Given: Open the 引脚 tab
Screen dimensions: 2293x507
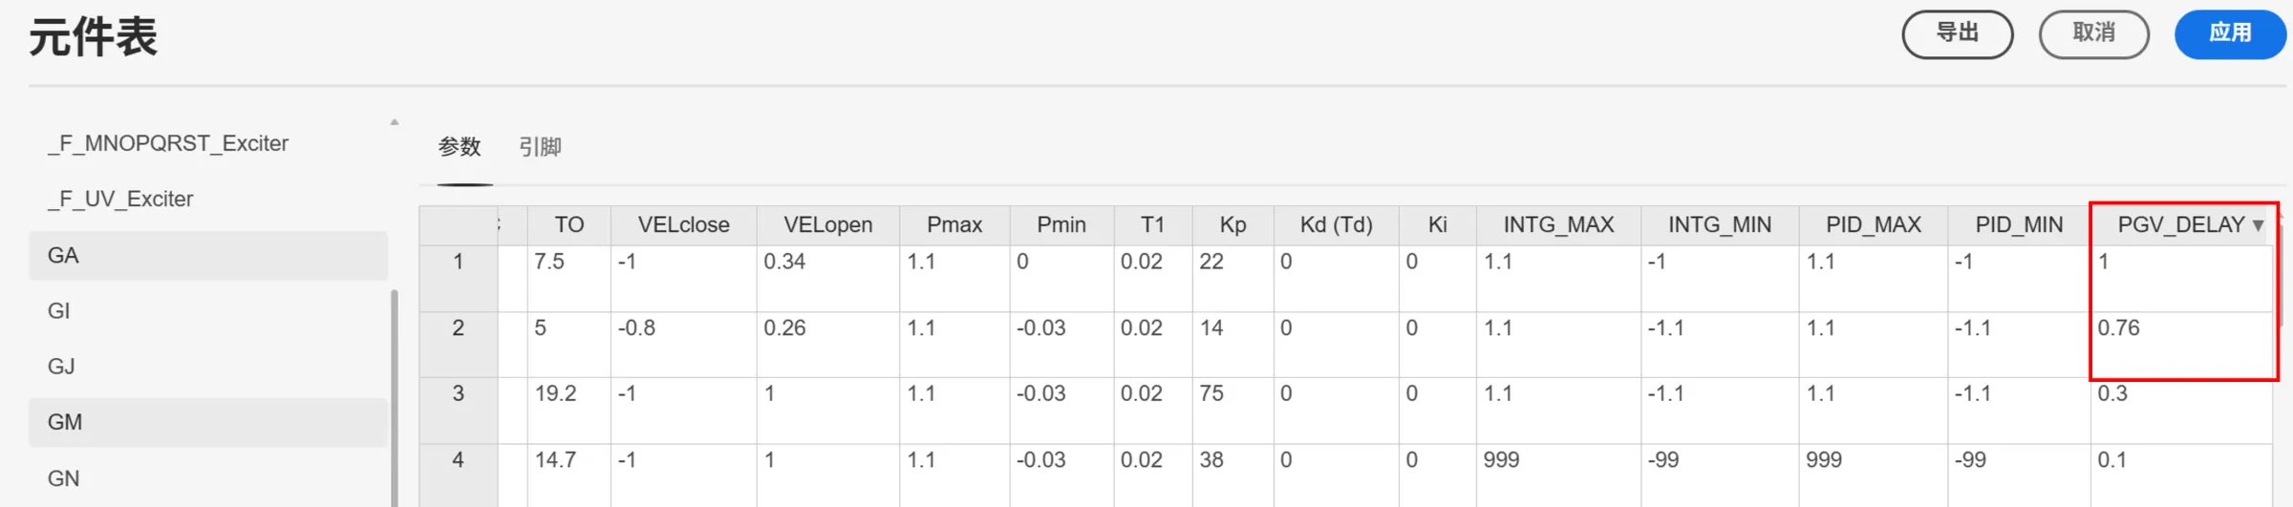Looking at the screenshot, I should [x=540, y=147].
